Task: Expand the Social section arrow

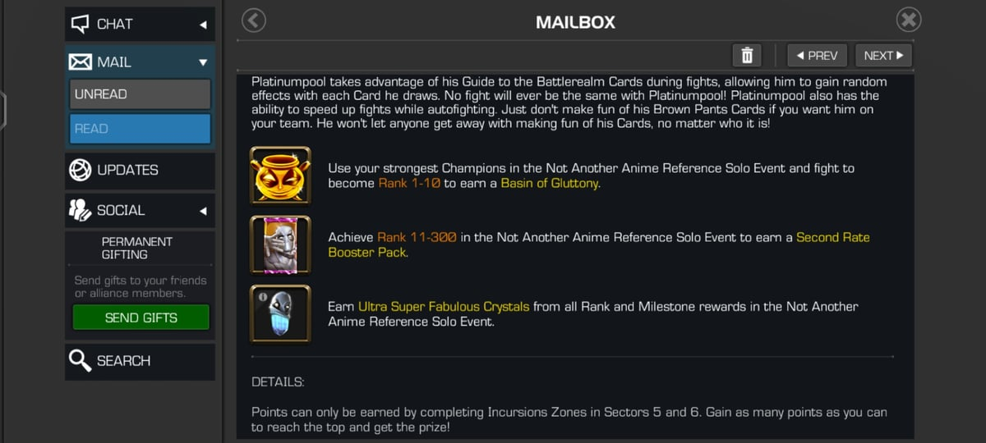Action: [203, 211]
